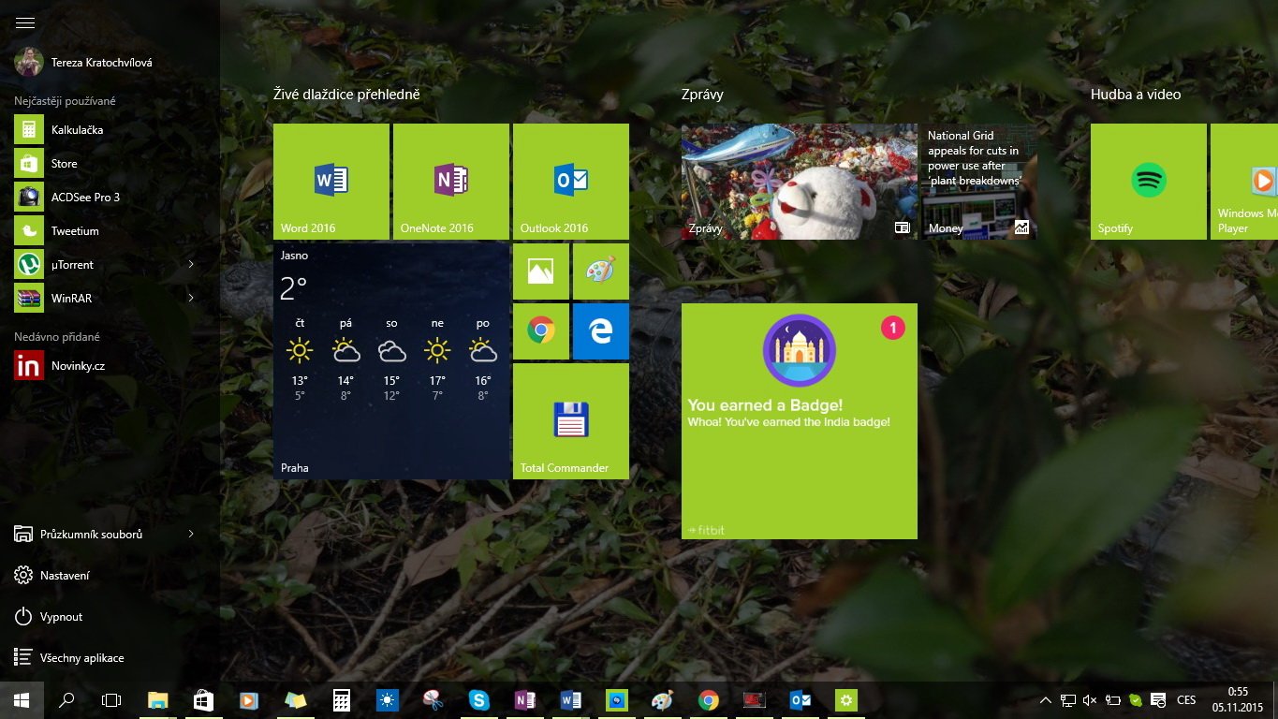Open the Zprávy news tile
Image resolution: width=1278 pixels, height=719 pixels.
[x=800, y=182]
